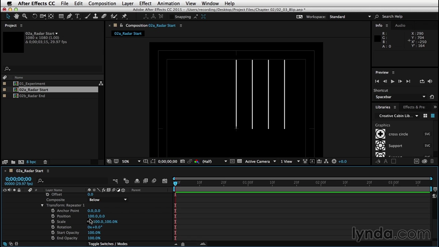Image resolution: width=439 pixels, height=247 pixels.
Task: Toggle the Rotation stopwatch for Repeater 1
Action: [53, 227]
